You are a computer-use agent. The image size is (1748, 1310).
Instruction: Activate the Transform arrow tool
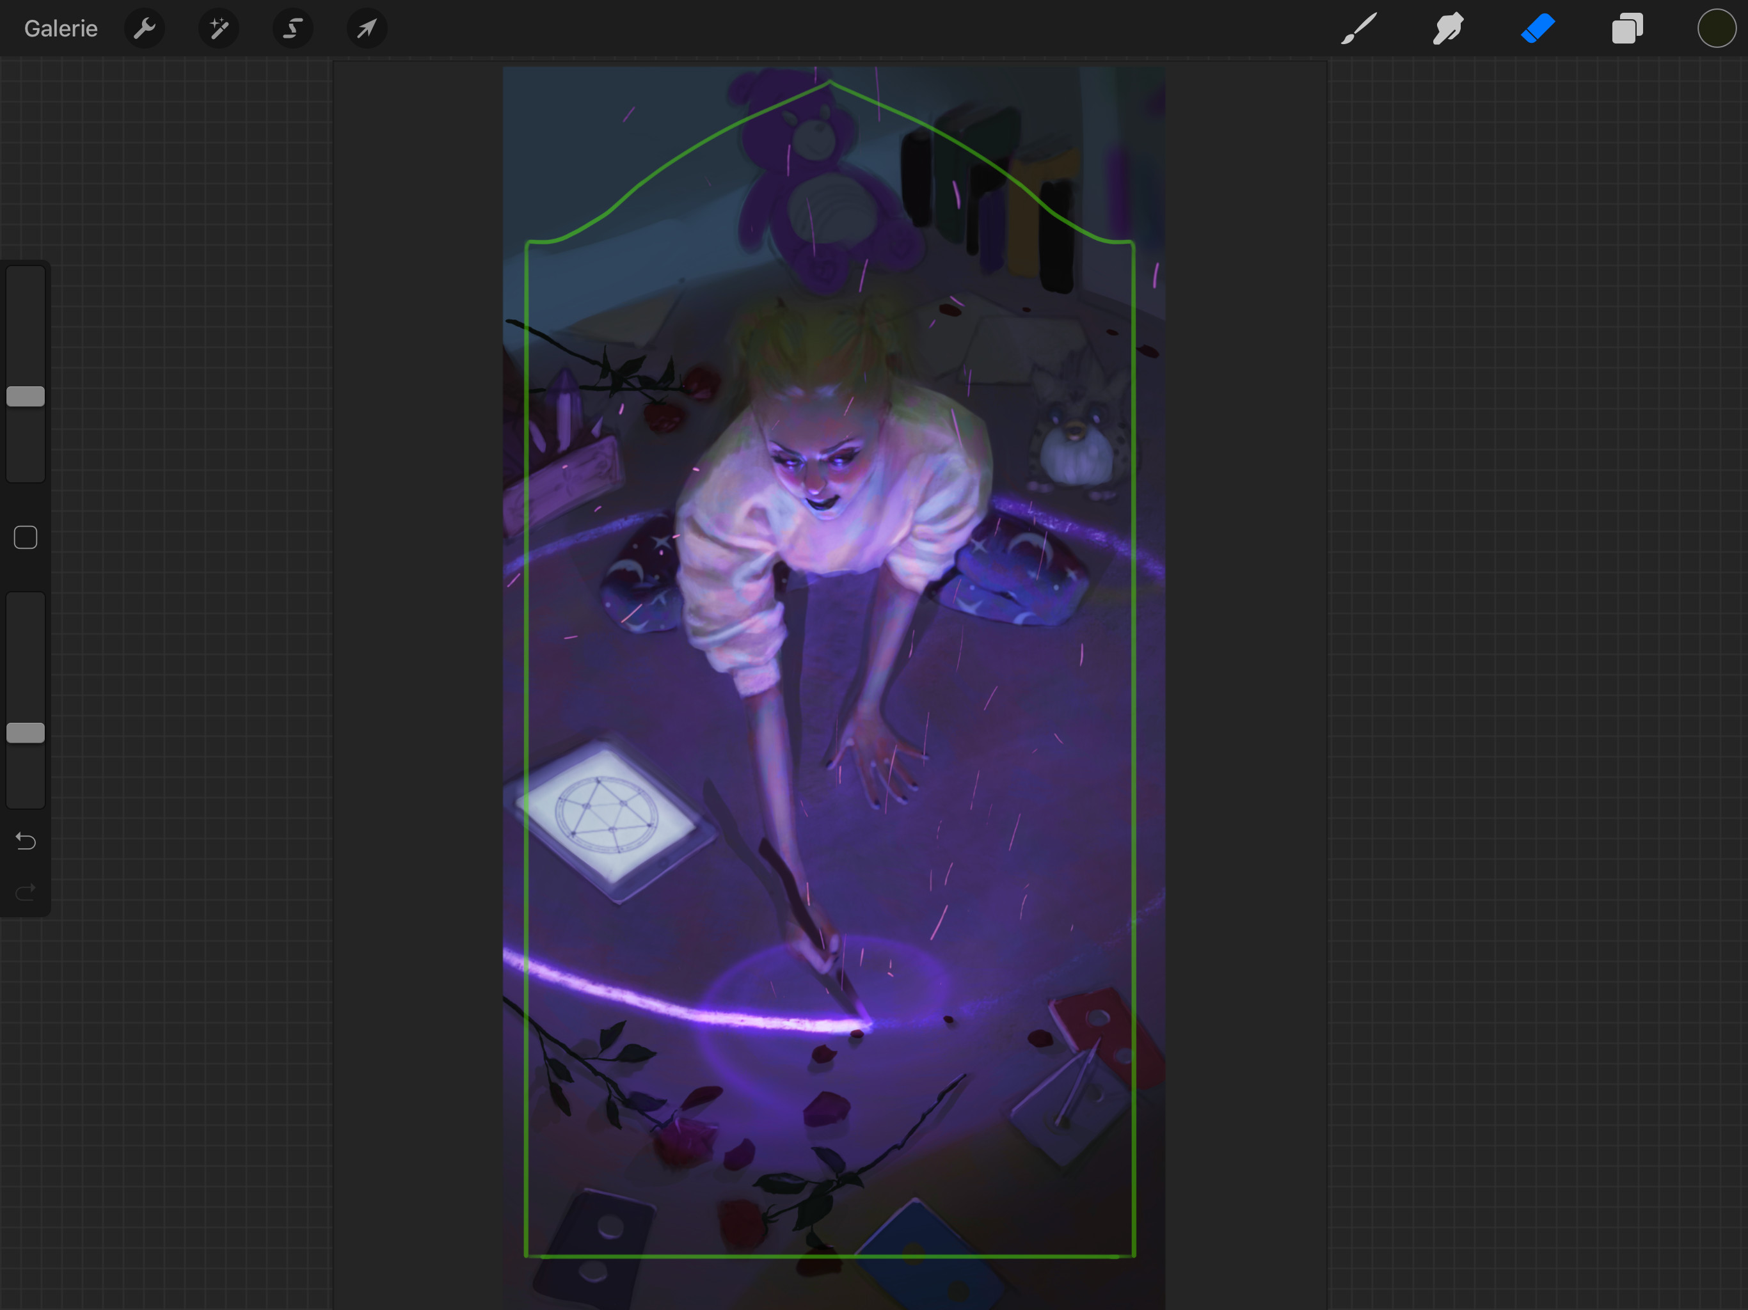367,29
